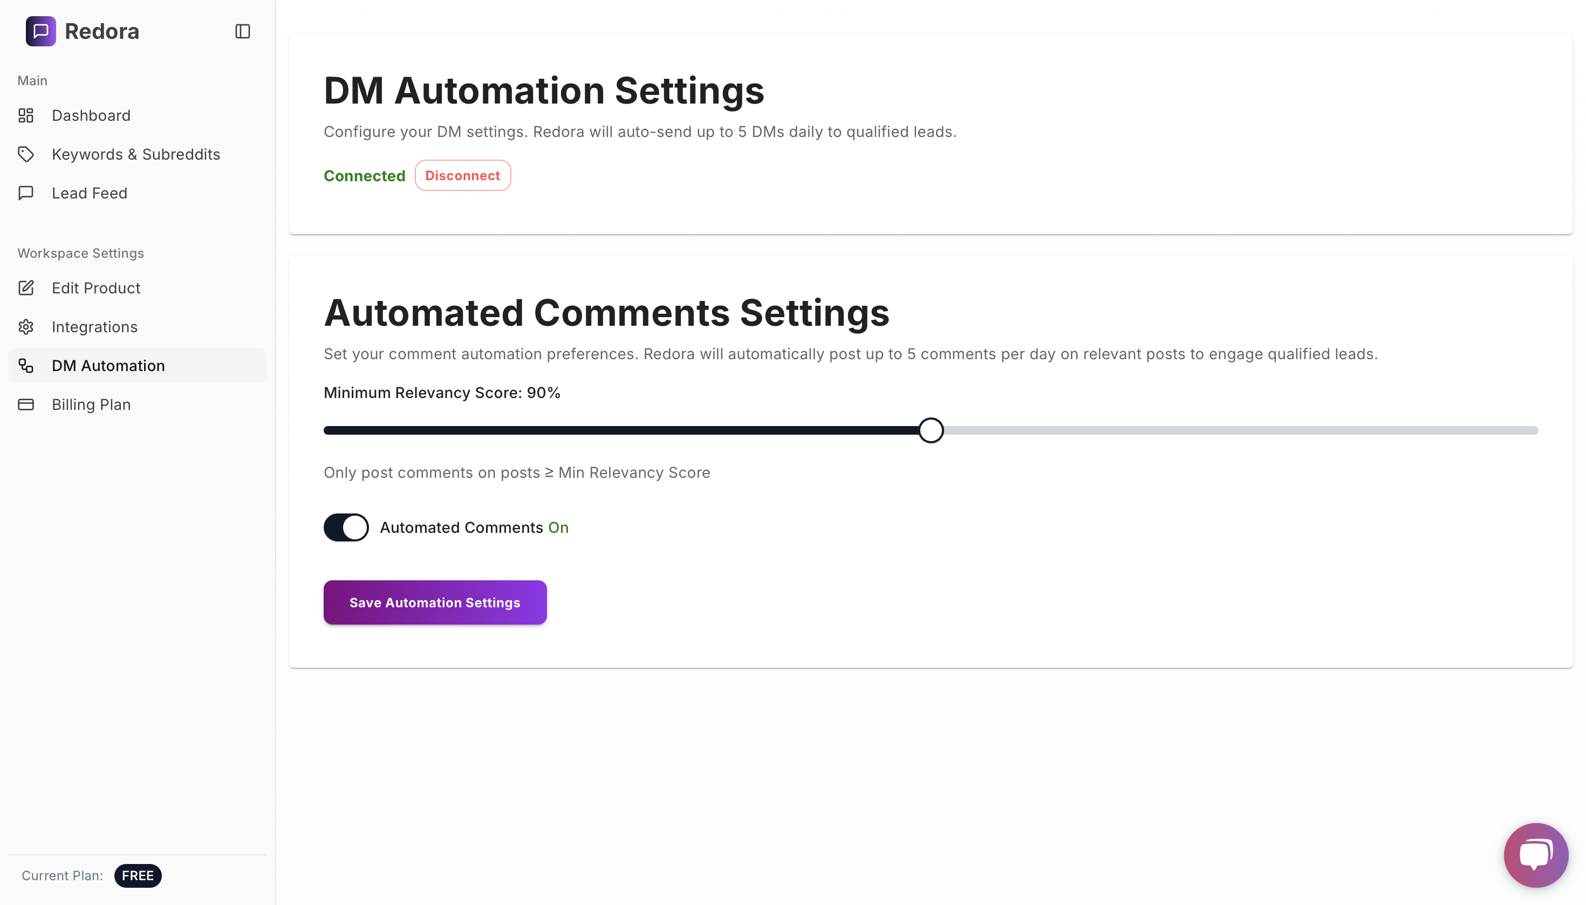Click the Dashboard grid icon
Image resolution: width=1586 pixels, height=905 pixels.
click(25, 115)
